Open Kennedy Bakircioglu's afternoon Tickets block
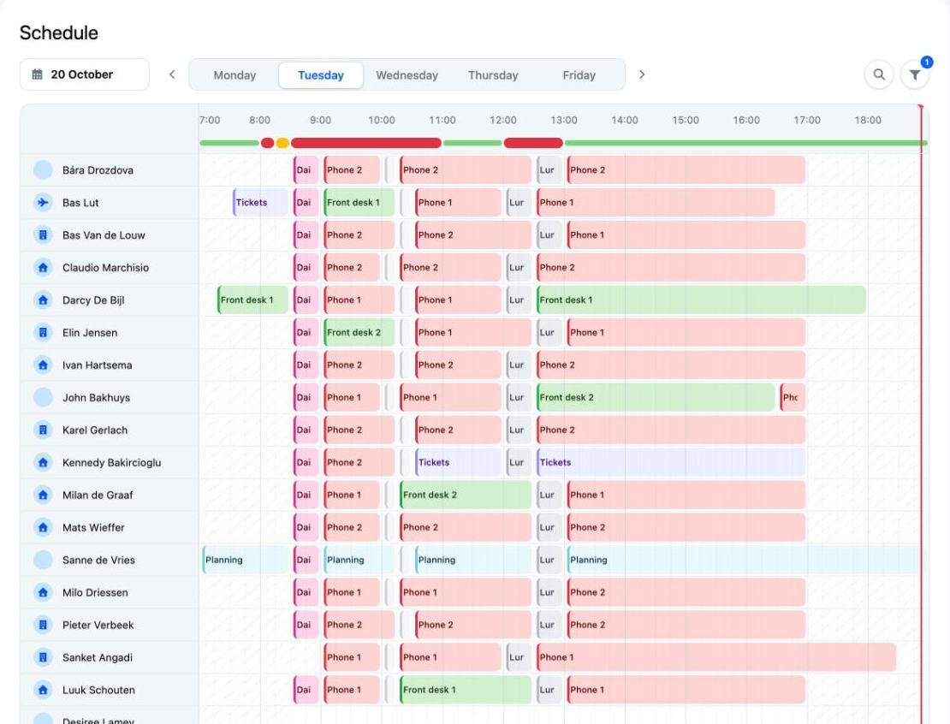 pyautogui.click(x=671, y=462)
